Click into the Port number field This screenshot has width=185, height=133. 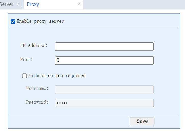(x=104, y=61)
